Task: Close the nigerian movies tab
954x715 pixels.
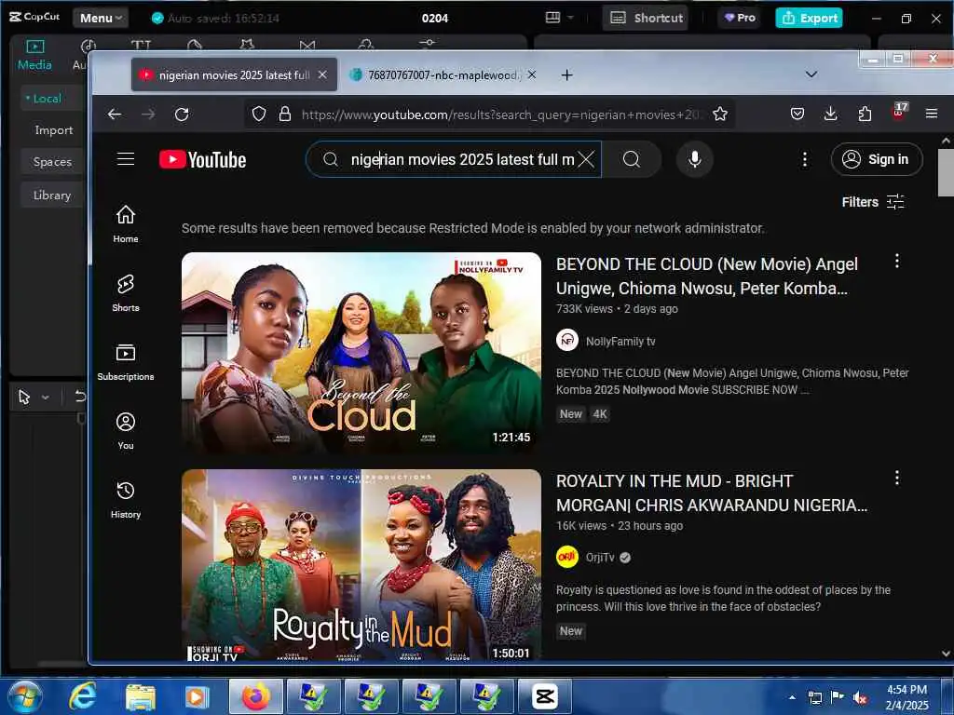Action: pyautogui.click(x=322, y=74)
